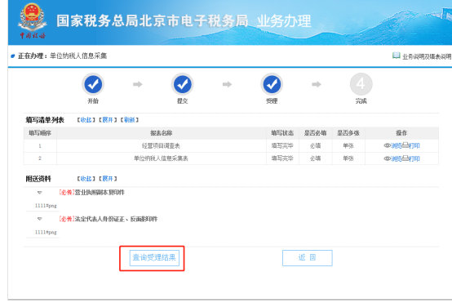The height and width of the screenshot is (303, 452).
Task: Select the step 4 完成 circle
Action: (361, 84)
